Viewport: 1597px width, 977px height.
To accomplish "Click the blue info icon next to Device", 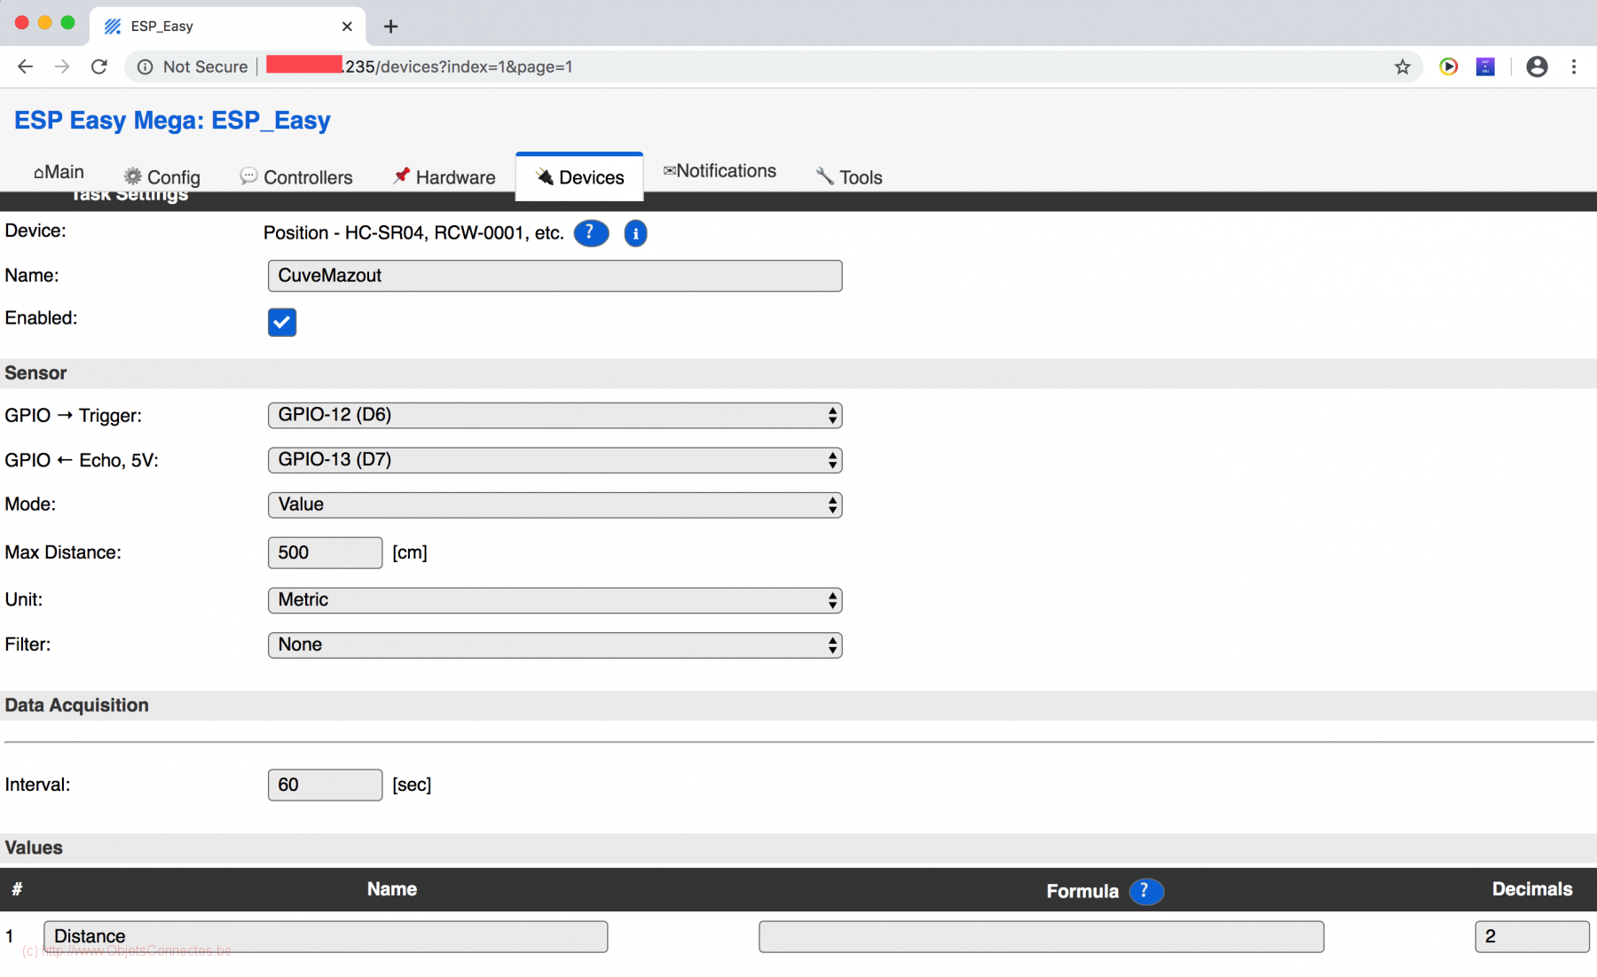I will coord(635,233).
